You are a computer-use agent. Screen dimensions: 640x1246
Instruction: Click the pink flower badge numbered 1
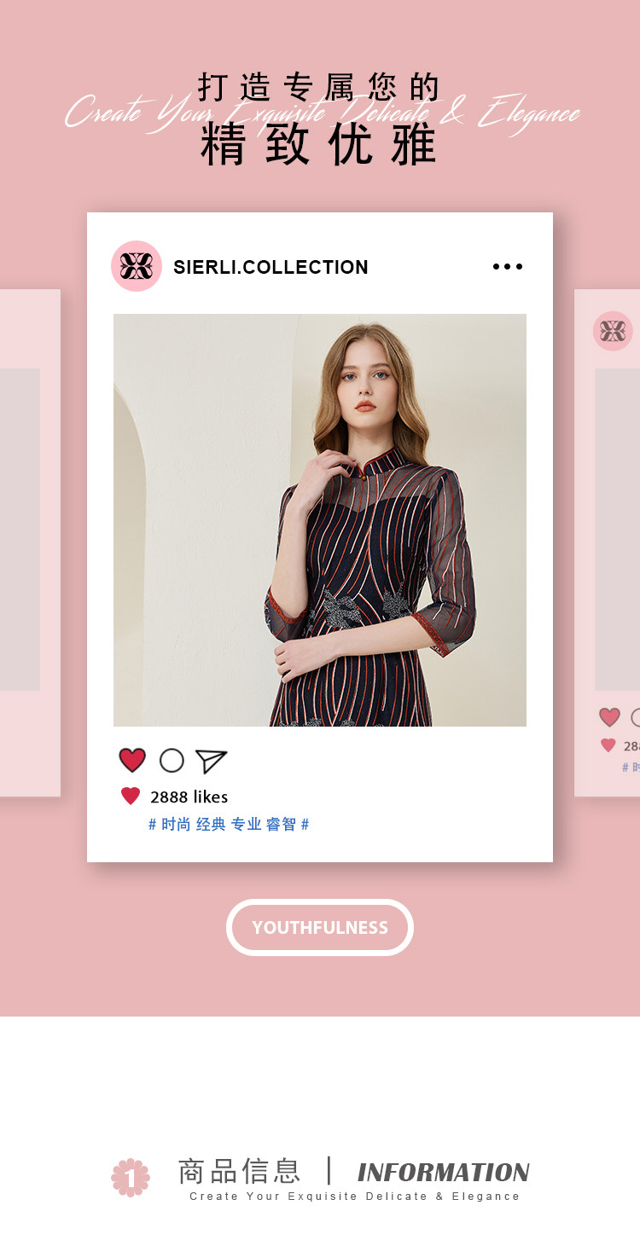point(131,1177)
